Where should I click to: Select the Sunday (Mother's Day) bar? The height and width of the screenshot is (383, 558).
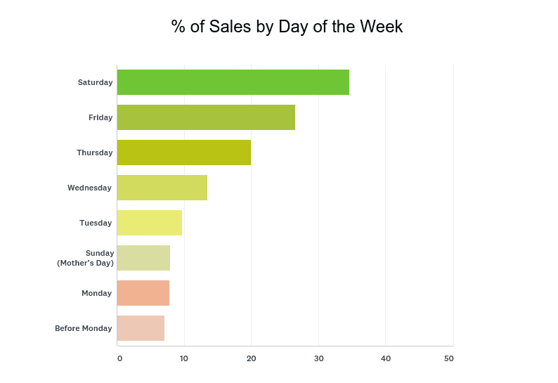coord(143,258)
